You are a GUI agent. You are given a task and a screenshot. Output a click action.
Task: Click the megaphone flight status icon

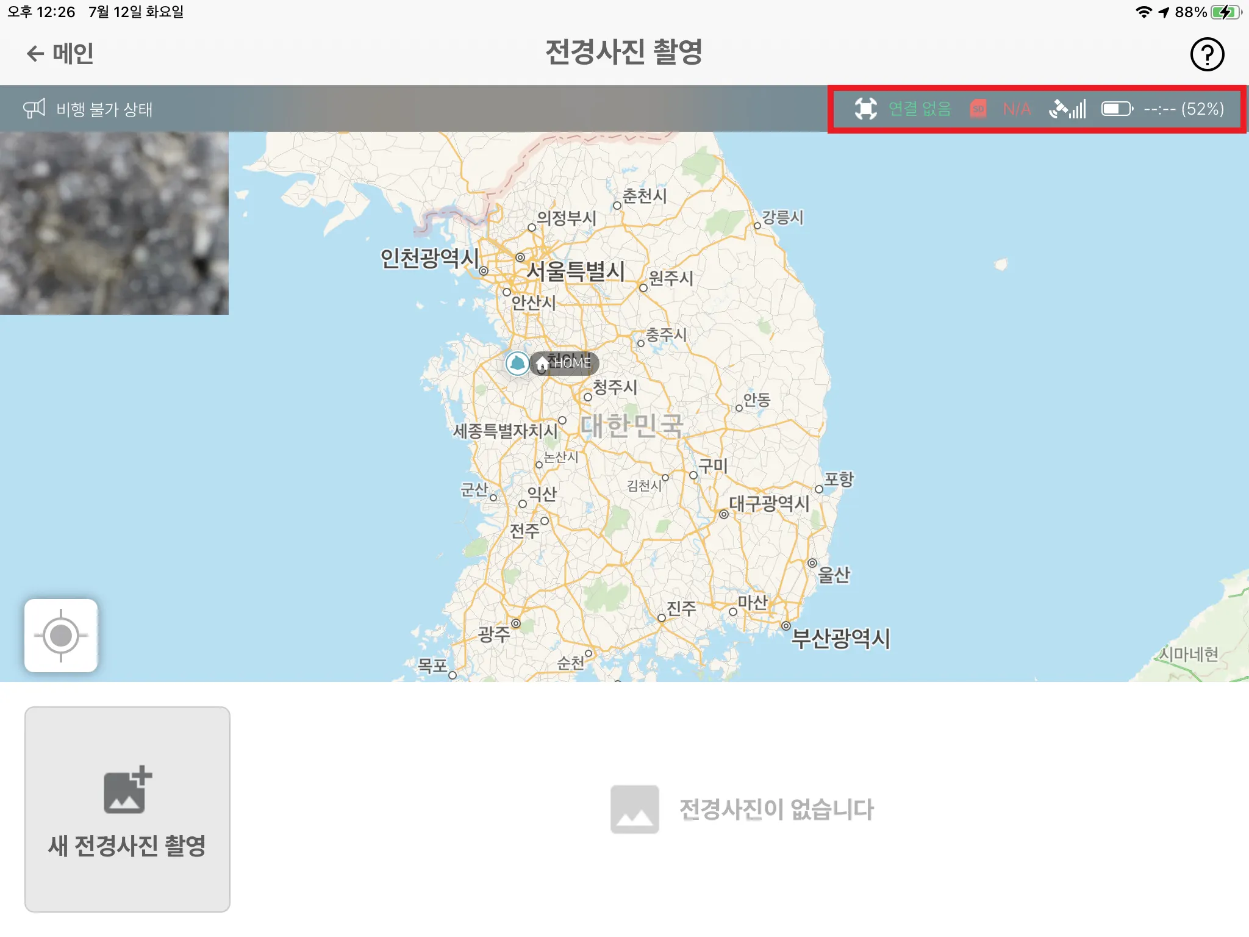tap(34, 109)
